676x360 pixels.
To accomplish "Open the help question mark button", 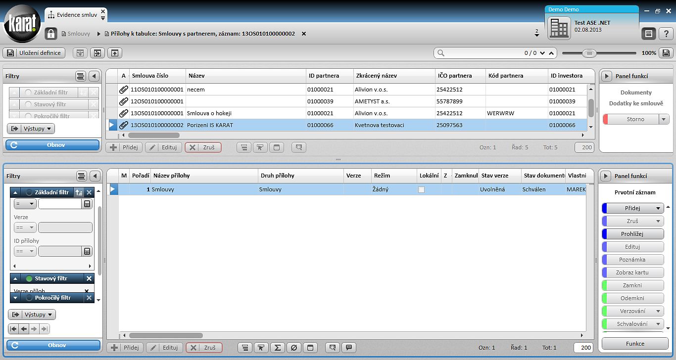I will pyautogui.click(x=666, y=34).
